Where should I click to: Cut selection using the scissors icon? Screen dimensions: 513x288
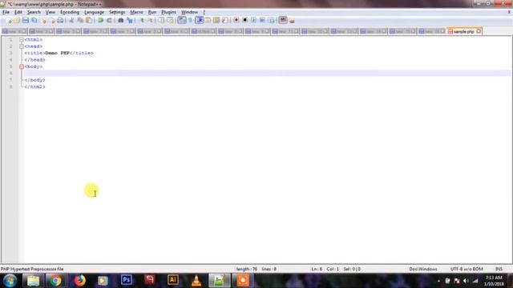71,20
